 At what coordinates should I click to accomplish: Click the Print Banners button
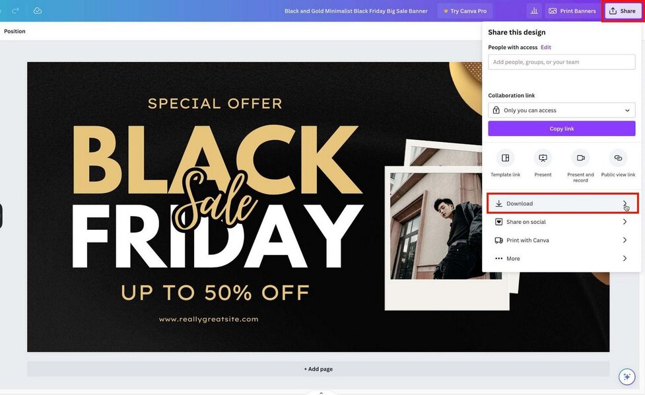click(x=572, y=11)
